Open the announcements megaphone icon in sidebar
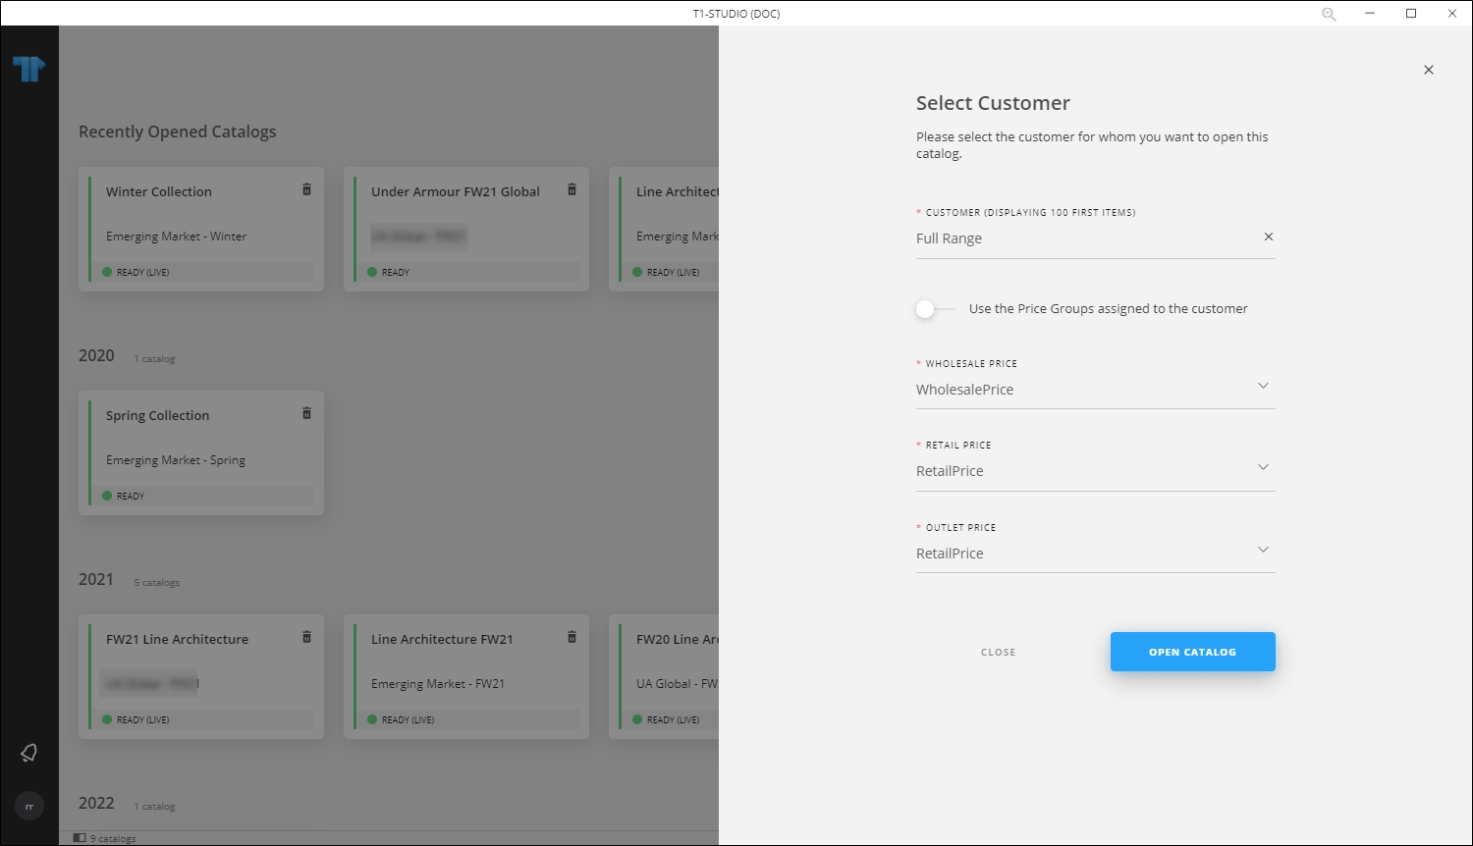 click(27, 752)
